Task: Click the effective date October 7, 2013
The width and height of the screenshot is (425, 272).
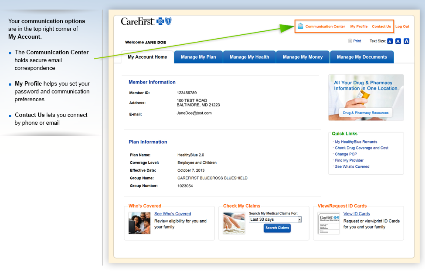Action: (x=191, y=170)
